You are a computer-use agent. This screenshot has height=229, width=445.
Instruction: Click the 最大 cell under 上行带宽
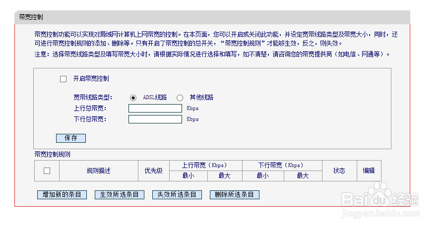click(225, 176)
